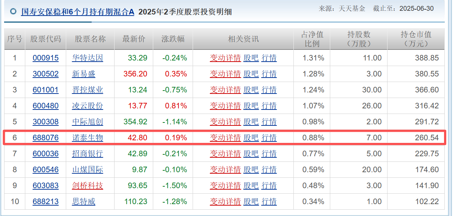Open 股吧 for 山煤国际 row
This screenshot has width=463, height=216.
(251, 170)
